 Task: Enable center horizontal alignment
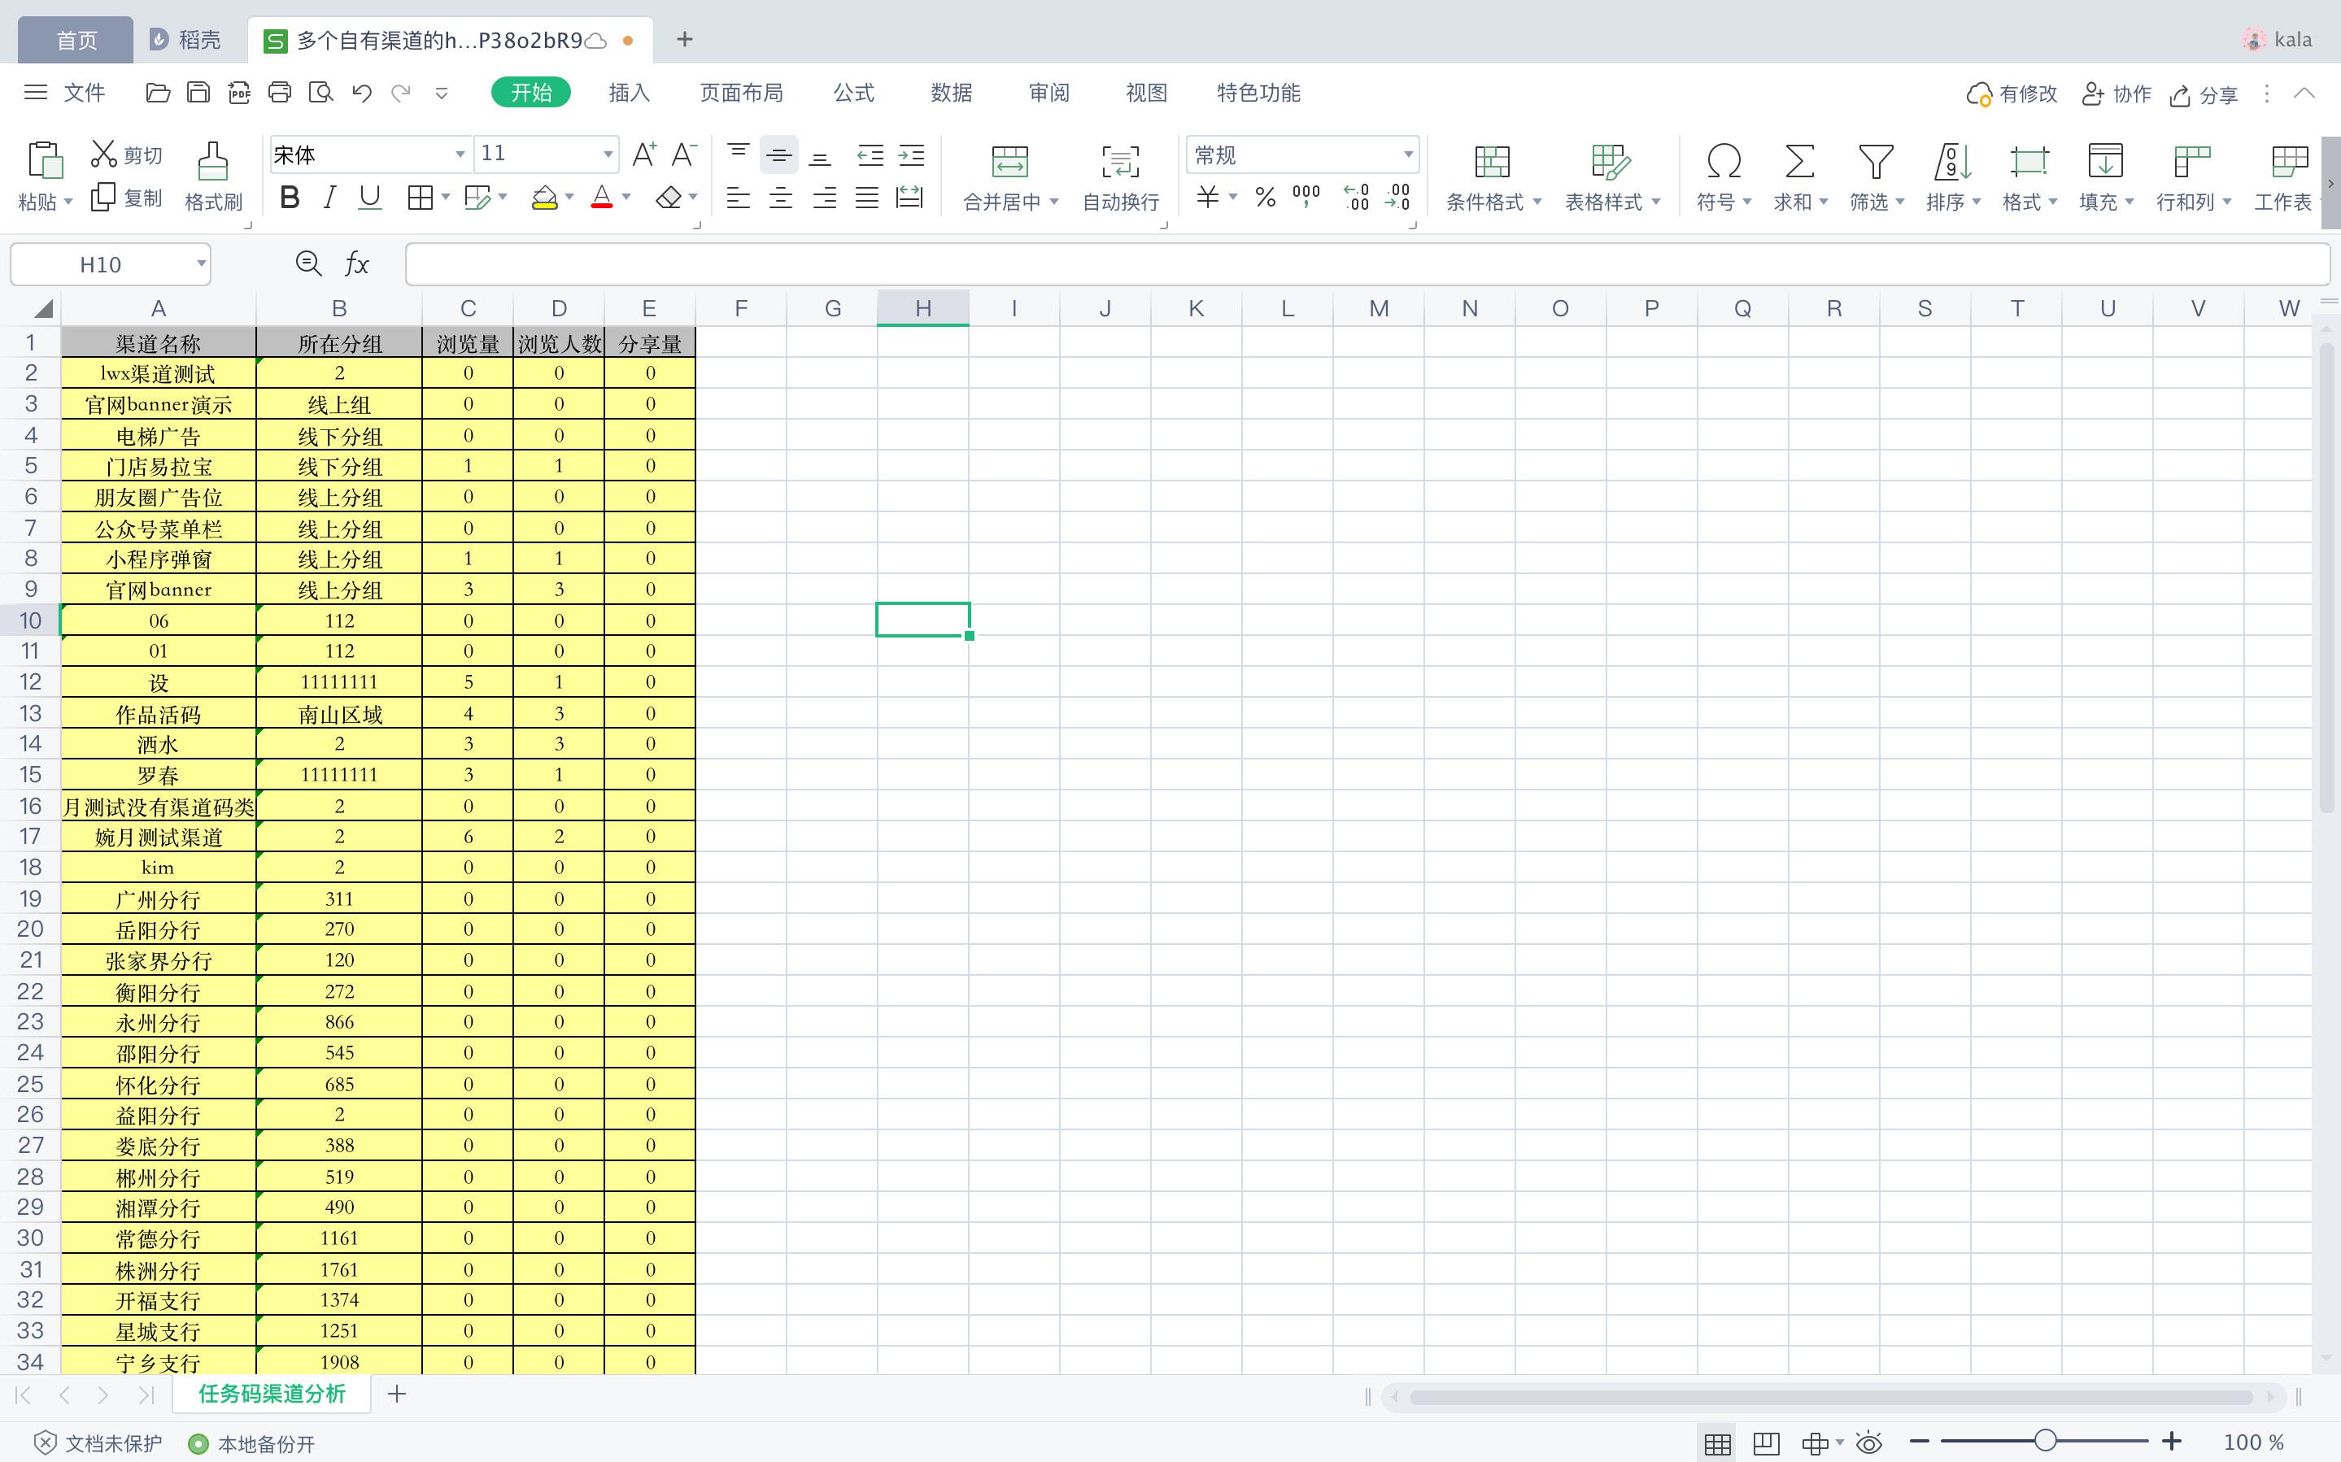pos(780,198)
